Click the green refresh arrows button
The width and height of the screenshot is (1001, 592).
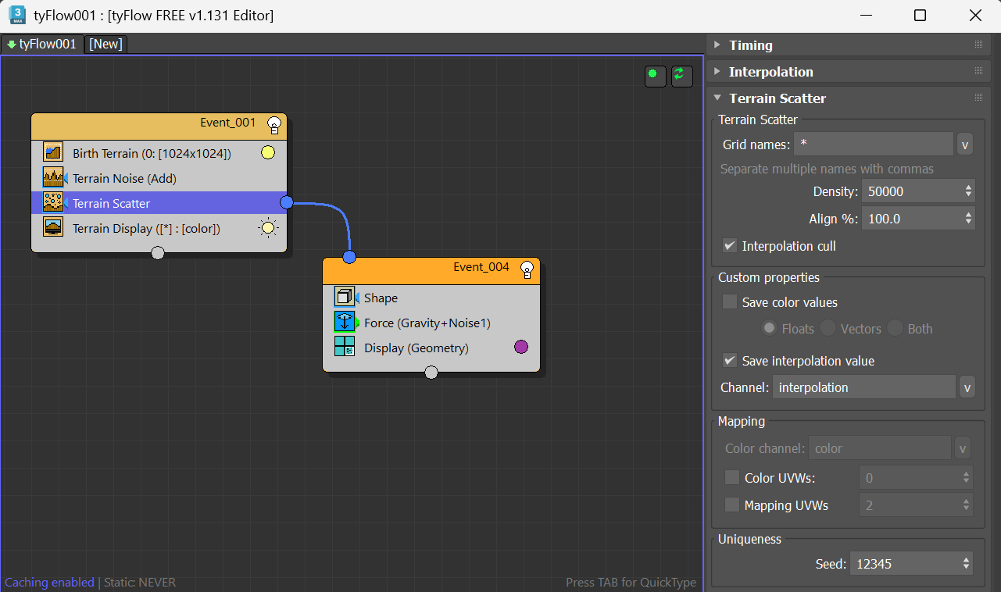pos(681,75)
